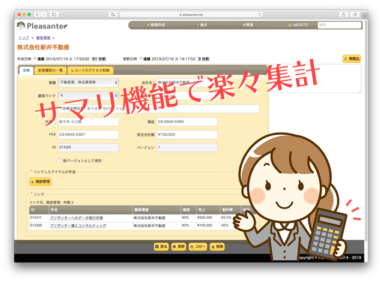The width and height of the screenshot is (382, 281).
Task: Collapse the リンクしたアイテムの作成 section
Action: [52, 172]
